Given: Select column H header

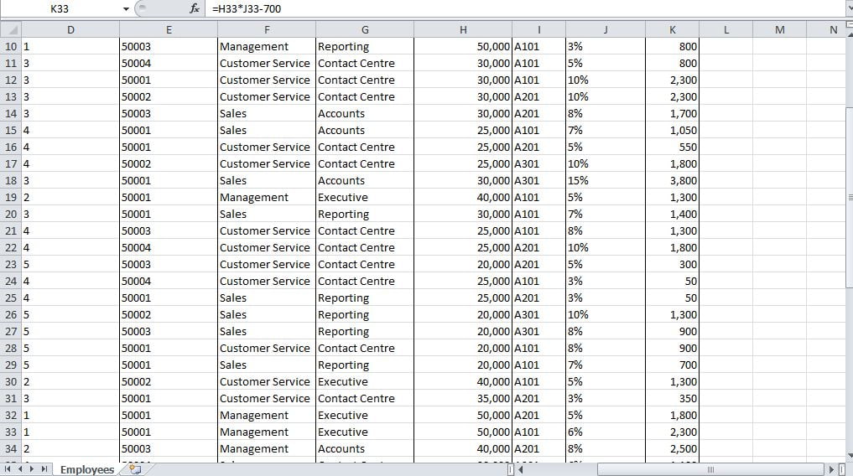Looking at the screenshot, I should [463, 30].
